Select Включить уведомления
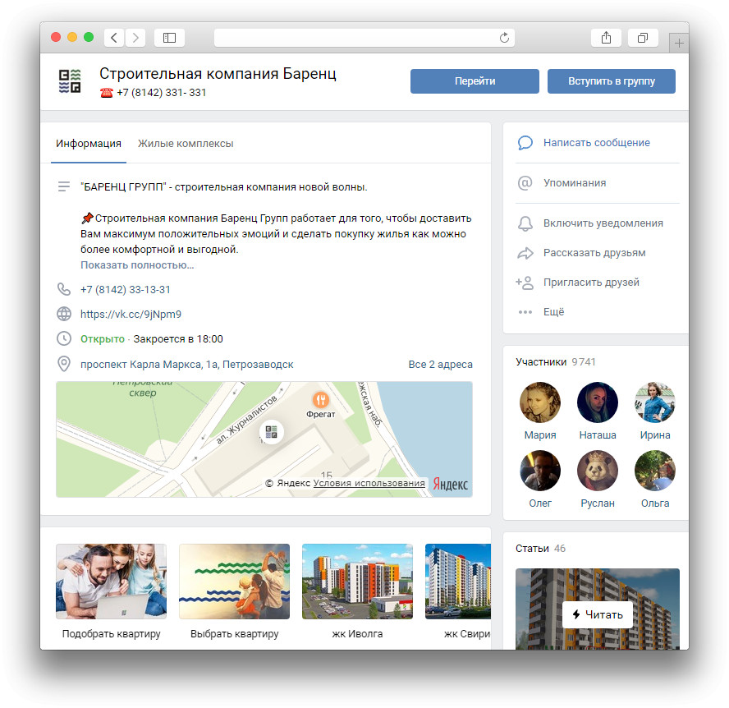This screenshot has height=708, width=729. coord(603,223)
